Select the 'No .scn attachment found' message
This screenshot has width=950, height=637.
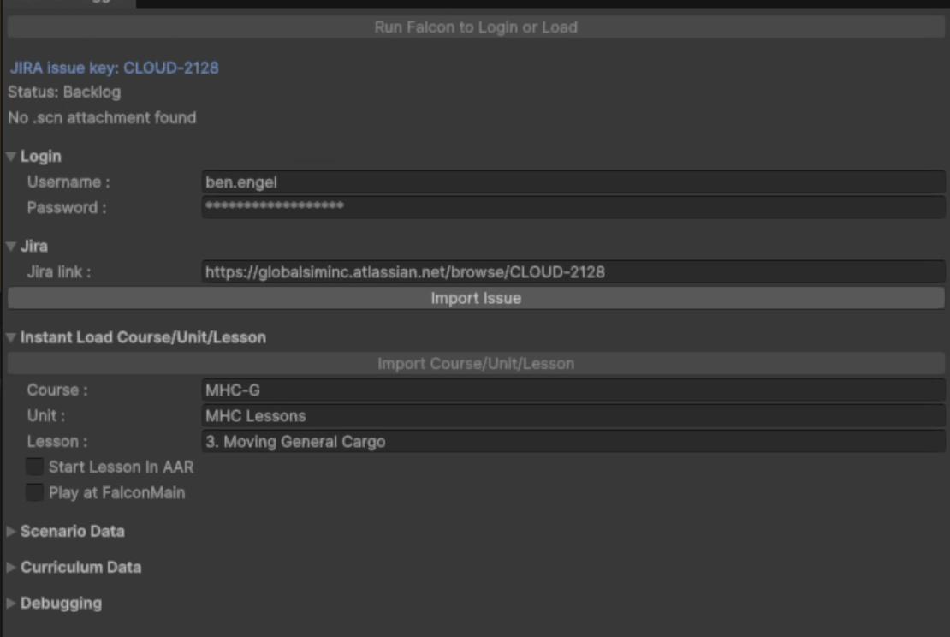pyautogui.click(x=102, y=117)
